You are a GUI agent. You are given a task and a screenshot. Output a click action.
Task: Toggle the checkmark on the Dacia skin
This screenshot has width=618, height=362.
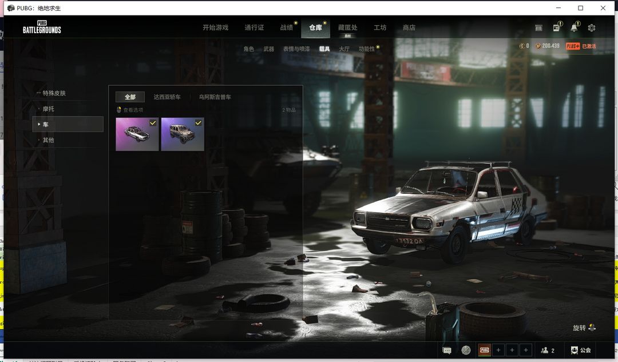coord(153,123)
